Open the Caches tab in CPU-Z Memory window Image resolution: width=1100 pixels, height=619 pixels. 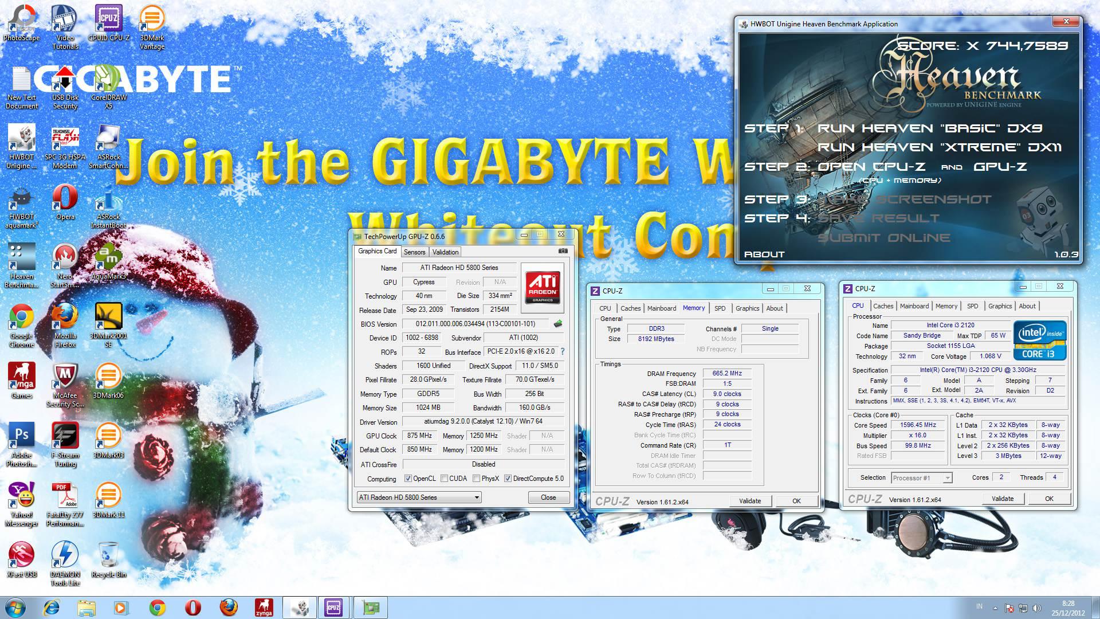(630, 308)
